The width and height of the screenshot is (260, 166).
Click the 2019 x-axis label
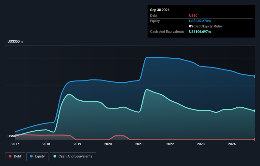click(x=77, y=144)
